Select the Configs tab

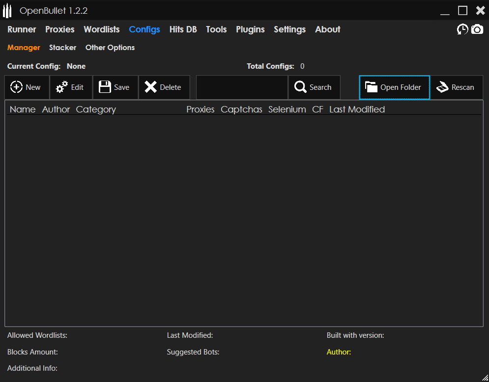[144, 29]
